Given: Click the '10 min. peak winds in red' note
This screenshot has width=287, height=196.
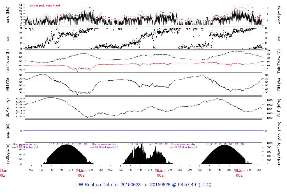Looking at the screenshot, I should 45,6.
